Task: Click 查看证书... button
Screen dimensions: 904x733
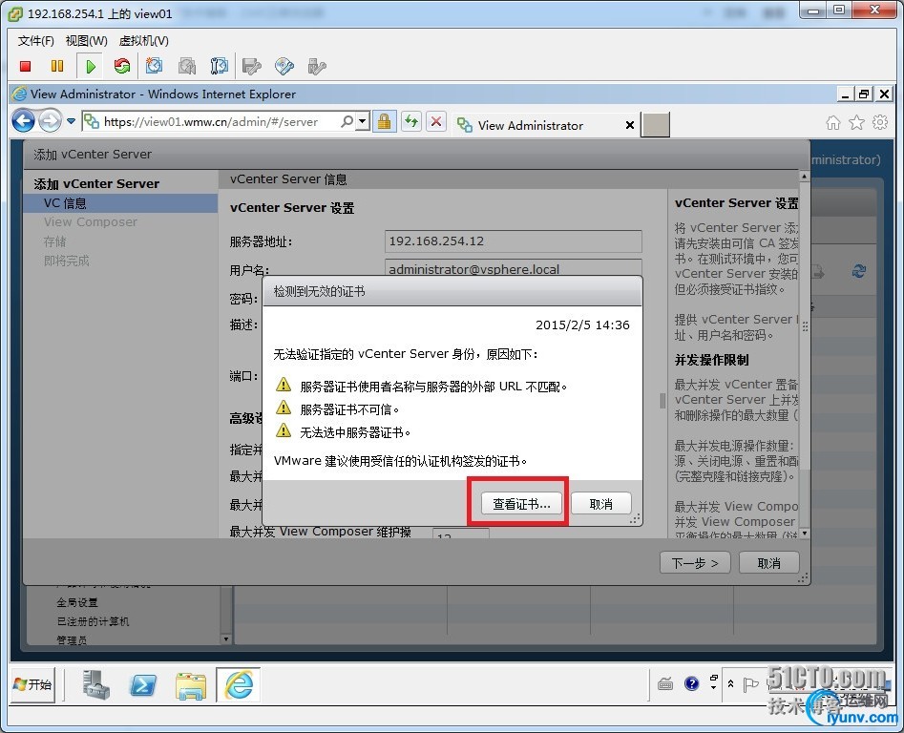Action: click(521, 504)
